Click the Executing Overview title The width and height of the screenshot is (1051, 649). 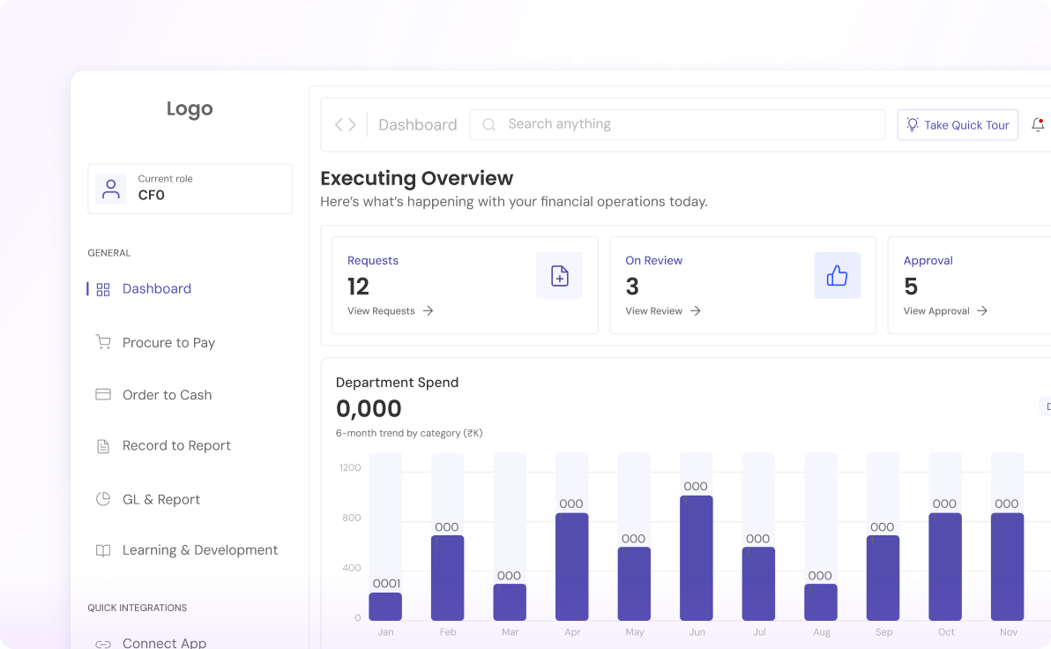pyautogui.click(x=417, y=178)
